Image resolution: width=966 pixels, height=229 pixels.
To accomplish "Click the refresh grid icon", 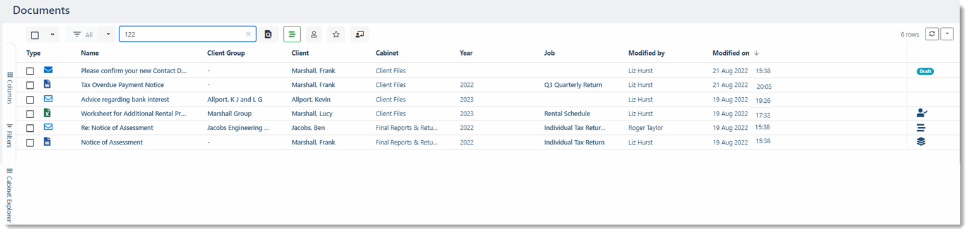I will click(931, 34).
